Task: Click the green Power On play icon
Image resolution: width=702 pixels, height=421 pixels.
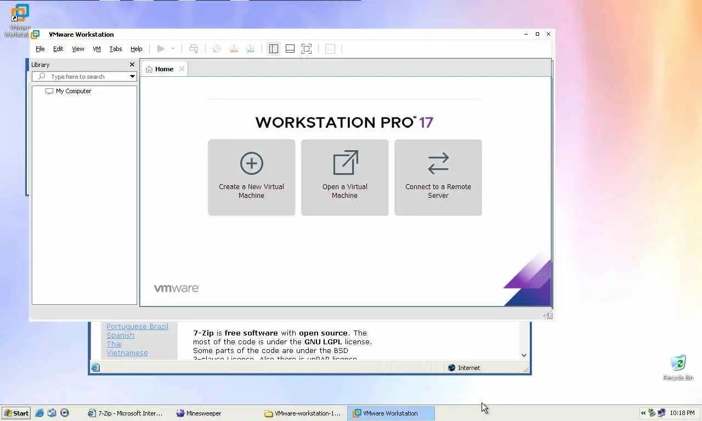Action: tap(161, 49)
